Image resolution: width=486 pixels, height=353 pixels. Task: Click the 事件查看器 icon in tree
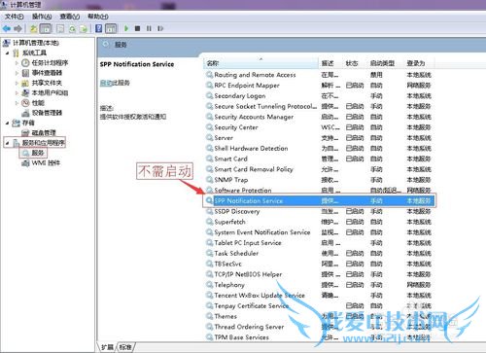tap(25, 73)
